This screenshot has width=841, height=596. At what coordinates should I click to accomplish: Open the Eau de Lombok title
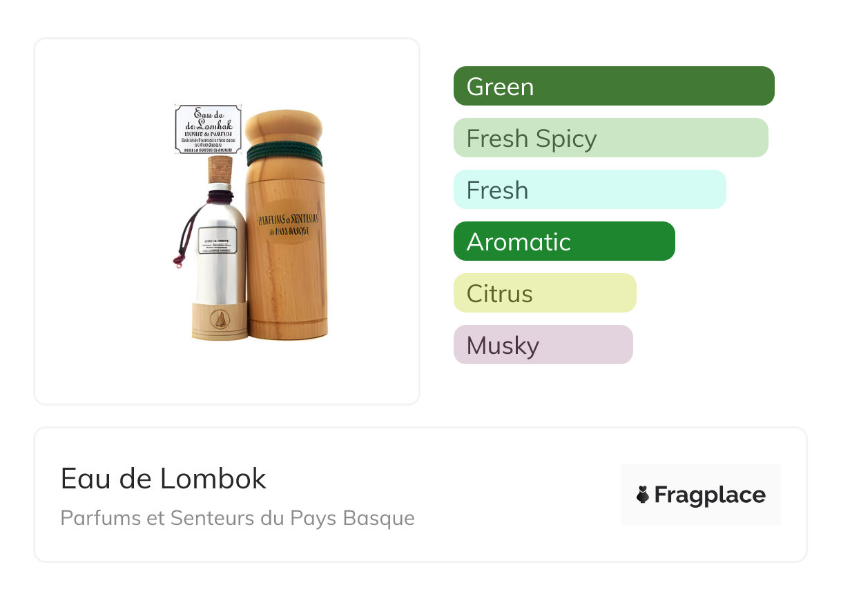pyautogui.click(x=164, y=479)
